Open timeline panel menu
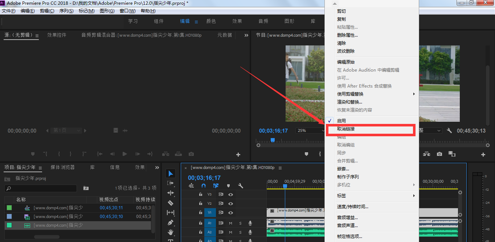 point(280,168)
